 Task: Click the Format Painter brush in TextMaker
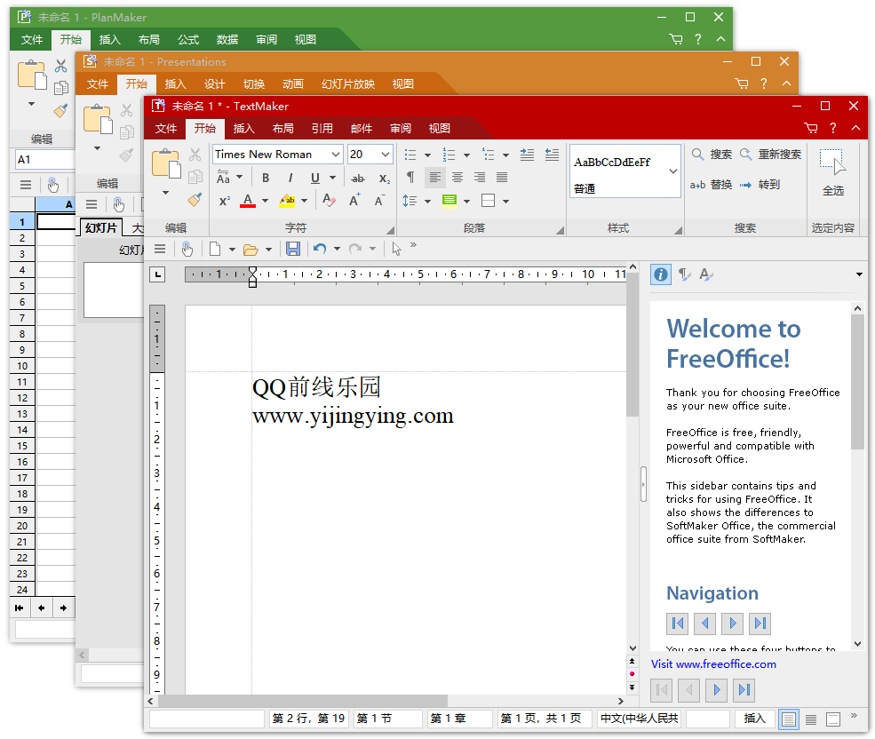click(195, 200)
